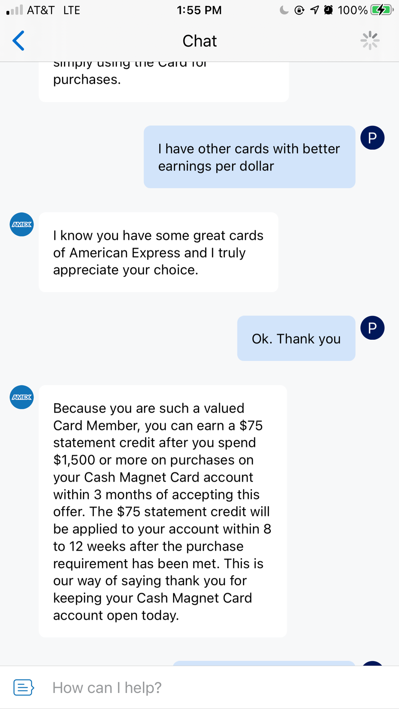Focus the 'How can I help?' input
Viewport: 399px width, 709px height.
(x=214, y=687)
